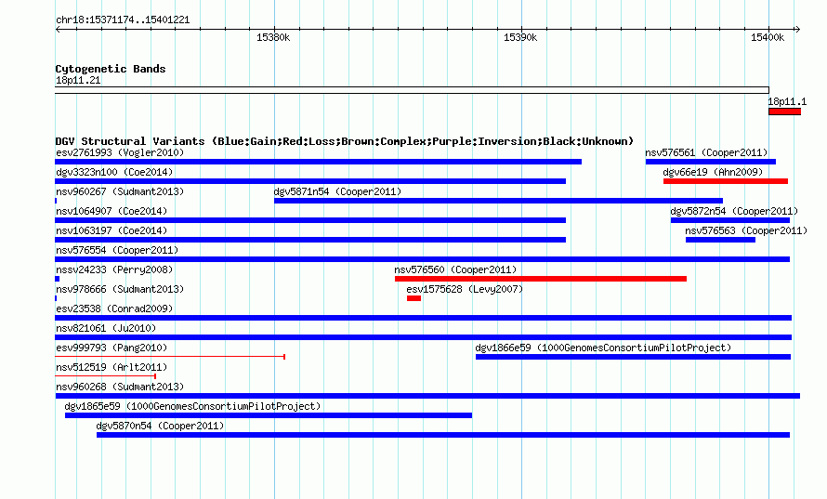Open the nsv978666 (Sudmant2013) label
Viewport: 827px width, 499px height.
[x=120, y=289]
